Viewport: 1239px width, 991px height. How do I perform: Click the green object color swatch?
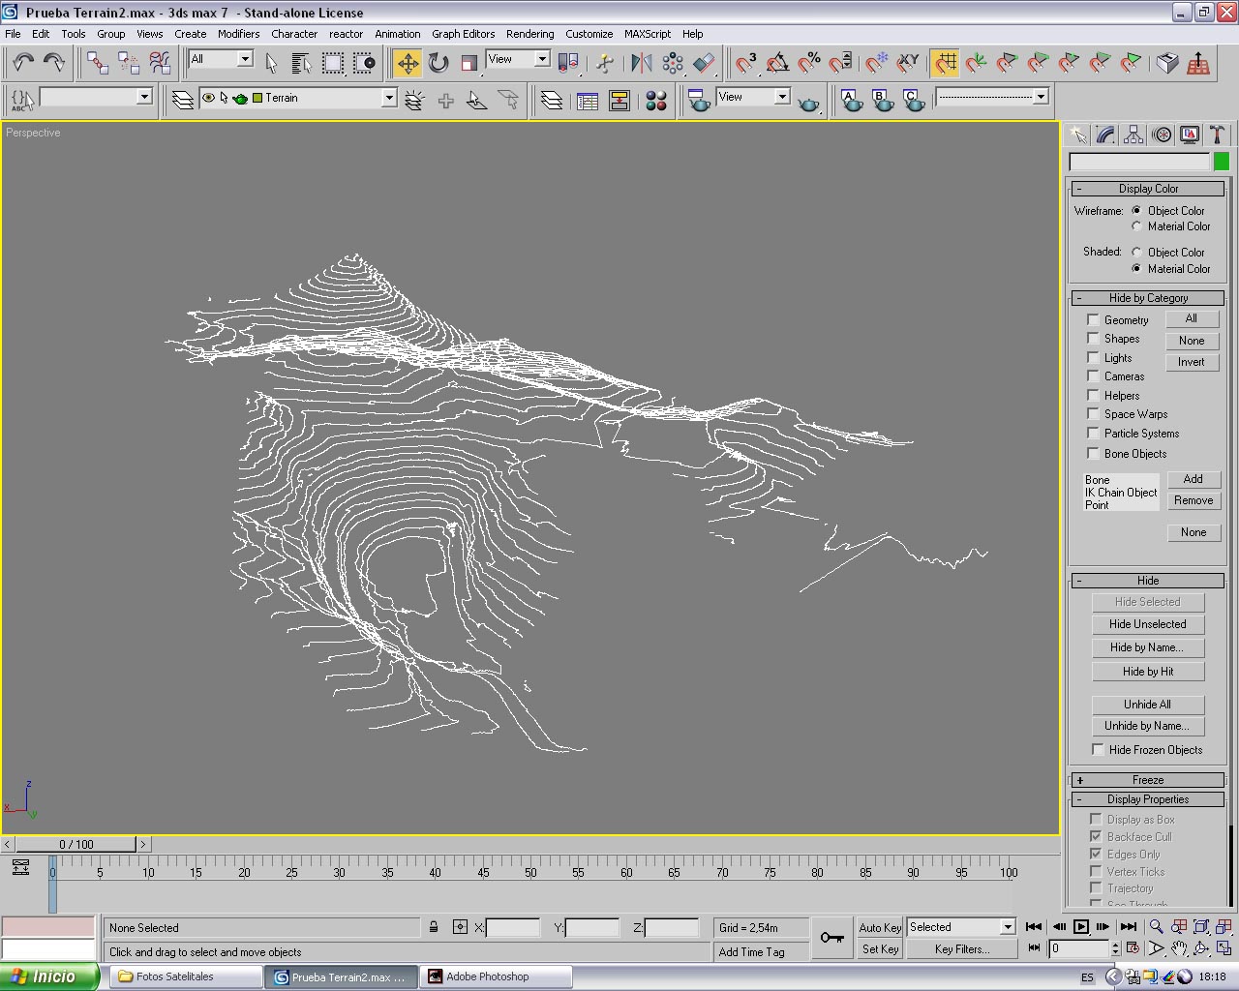(1221, 162)
